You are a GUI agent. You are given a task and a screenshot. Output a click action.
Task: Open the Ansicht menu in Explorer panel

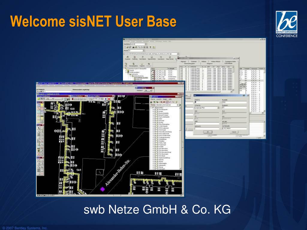(159, 99)
